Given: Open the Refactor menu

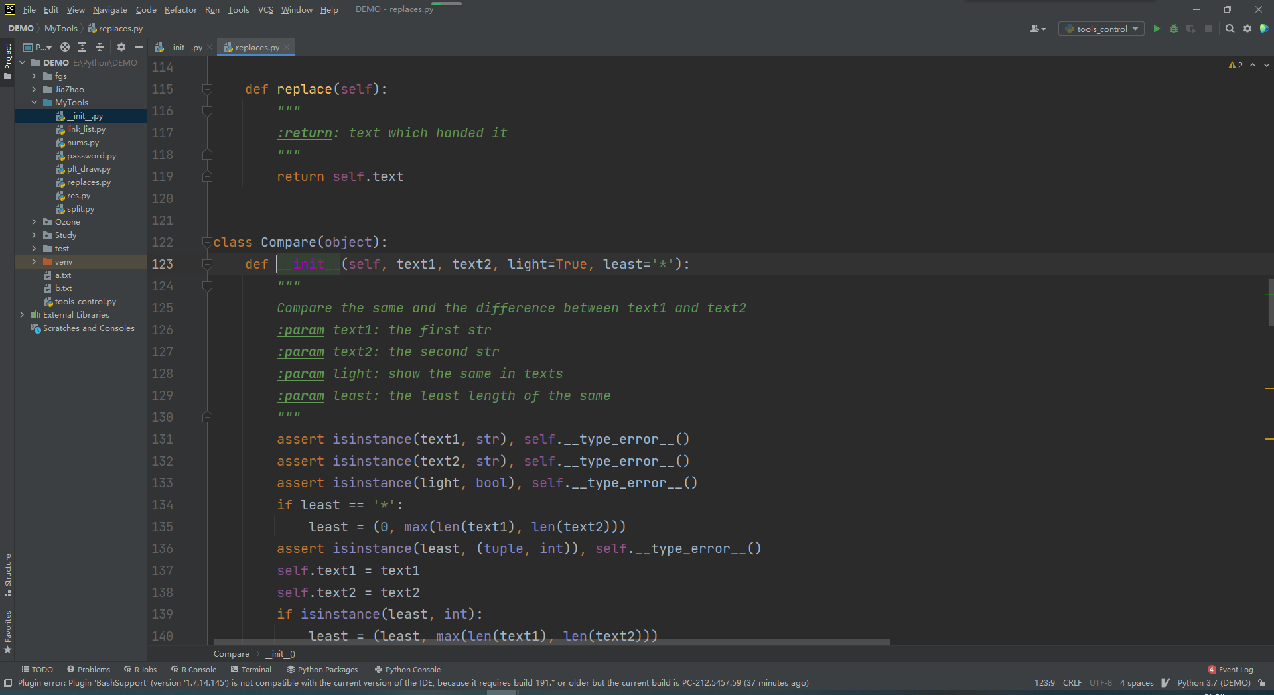Looking at the screenshot, I should [x=180, y=9].
